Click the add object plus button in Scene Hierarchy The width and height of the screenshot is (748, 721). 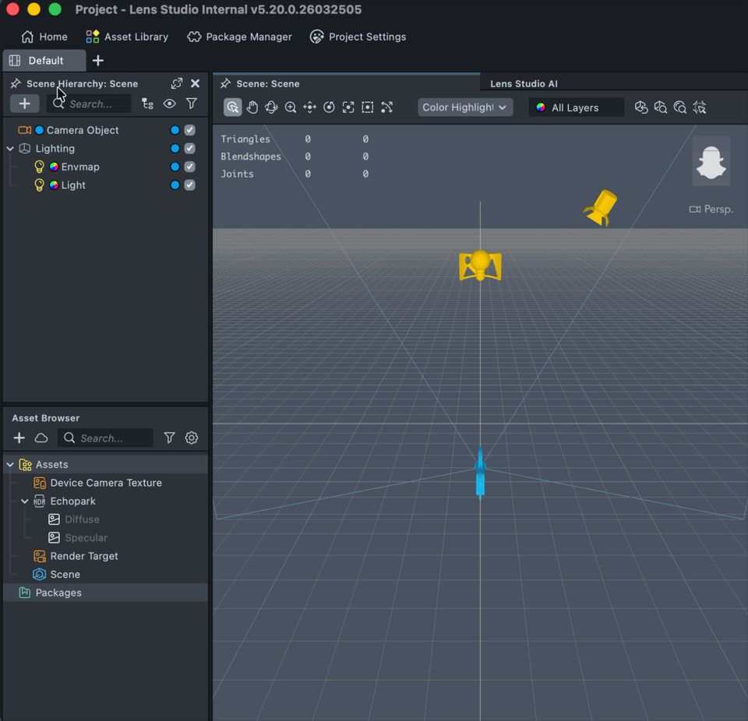24,104
